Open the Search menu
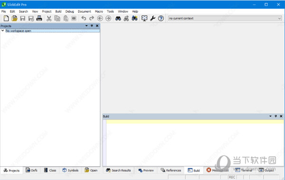The width and height of the screenshot is (285, 180). click(x=23, y=11)
